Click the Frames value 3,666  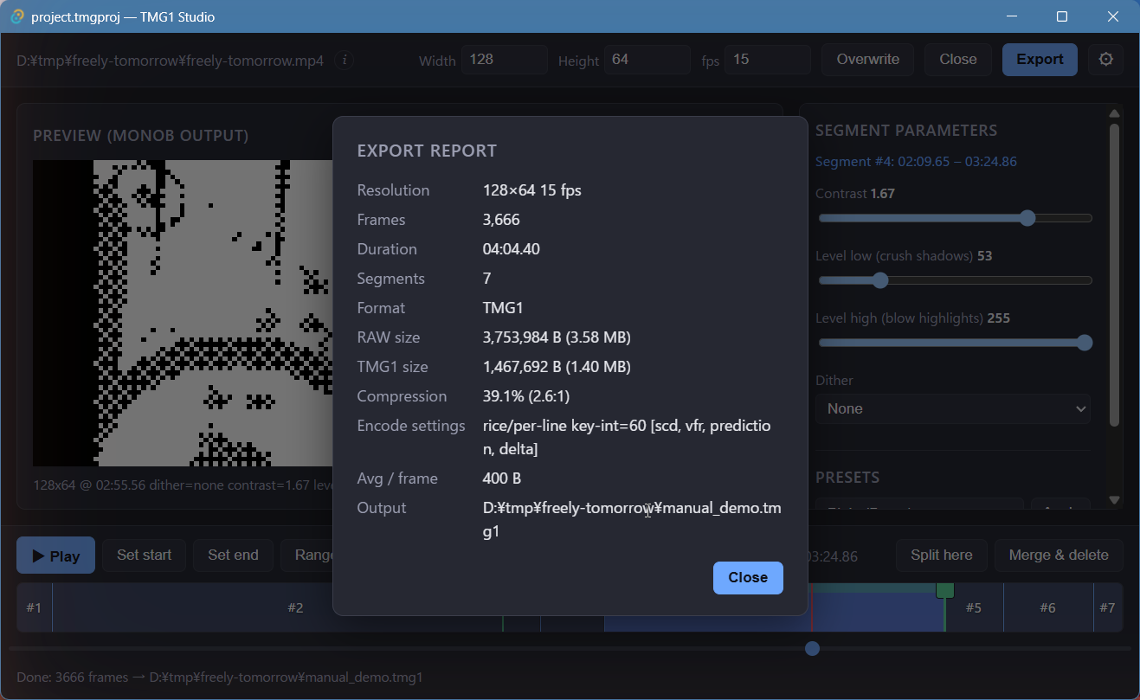point(501,220)
